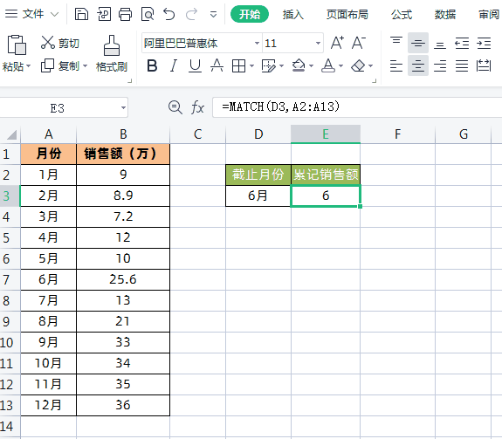This screenshot has width=502, height=439.
Task: Open the Print Preview icon
Action: pyautogui.click(x=148, y=14)
